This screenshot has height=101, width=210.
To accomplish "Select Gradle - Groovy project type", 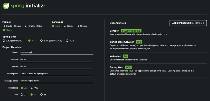I will [12, 26].
